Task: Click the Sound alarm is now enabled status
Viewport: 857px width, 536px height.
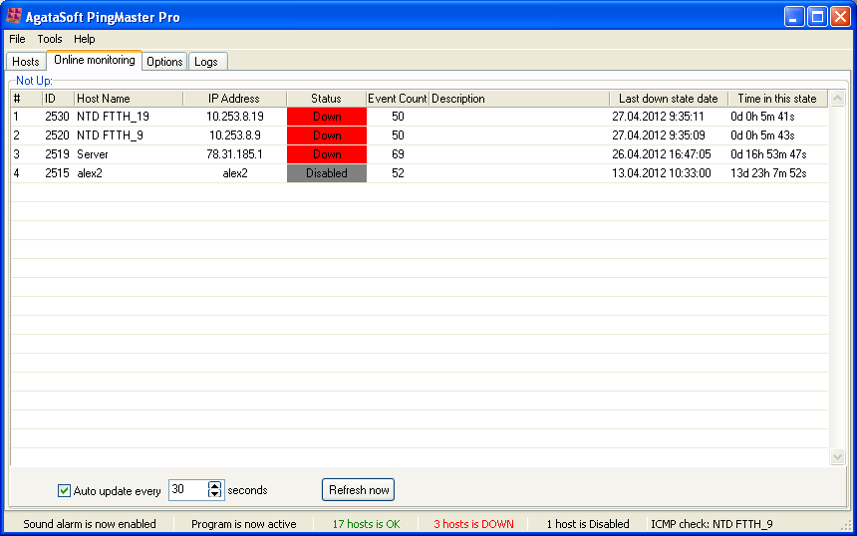Action: tap(90, 524)
